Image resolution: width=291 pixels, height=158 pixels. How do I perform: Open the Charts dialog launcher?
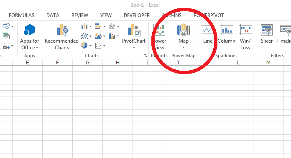[145, 56]
